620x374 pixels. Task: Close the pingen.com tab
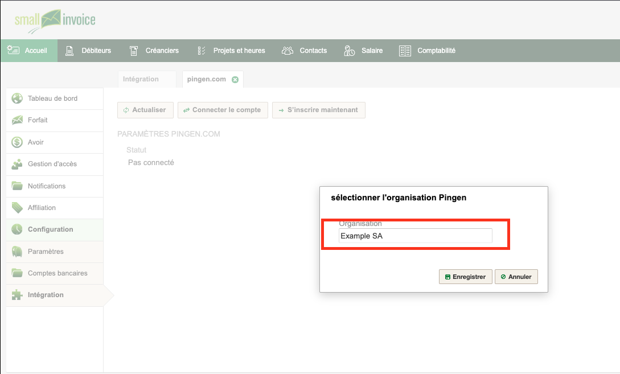pyautogui.click(x=235, y=80)
